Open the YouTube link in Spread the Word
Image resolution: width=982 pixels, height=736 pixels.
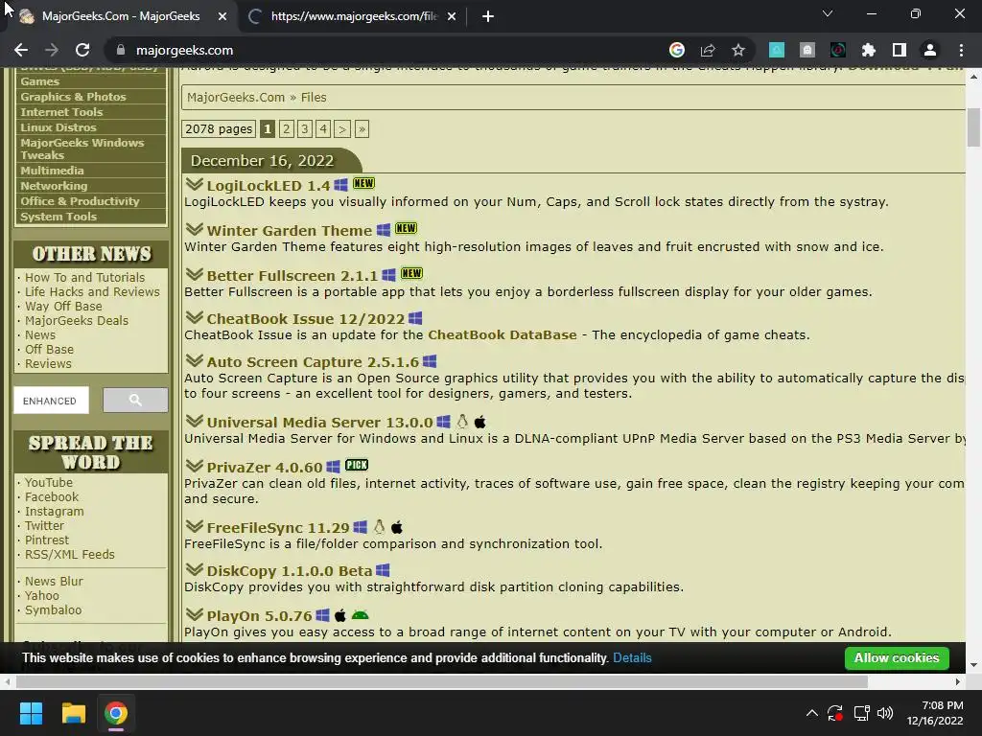[x=49, y=483]
